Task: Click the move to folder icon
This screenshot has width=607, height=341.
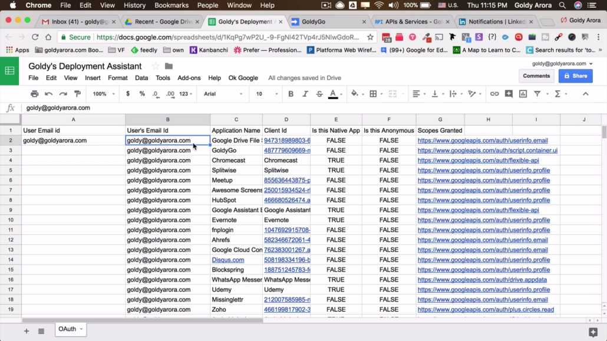Action: [x=169, y=66]
